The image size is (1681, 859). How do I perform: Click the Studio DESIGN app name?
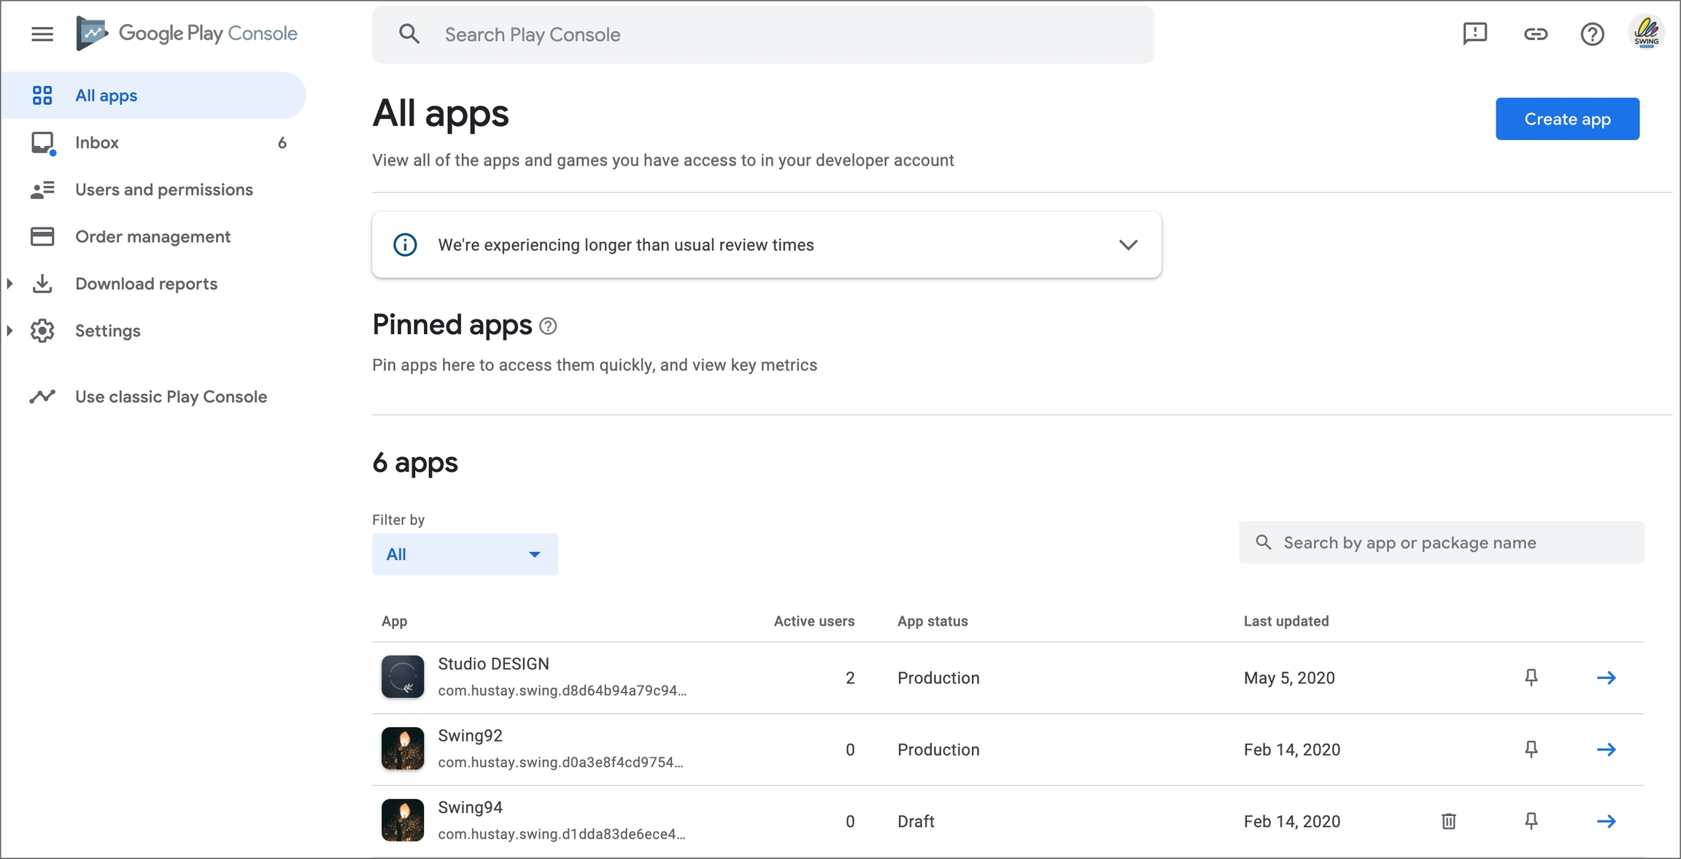click(493, 664)
